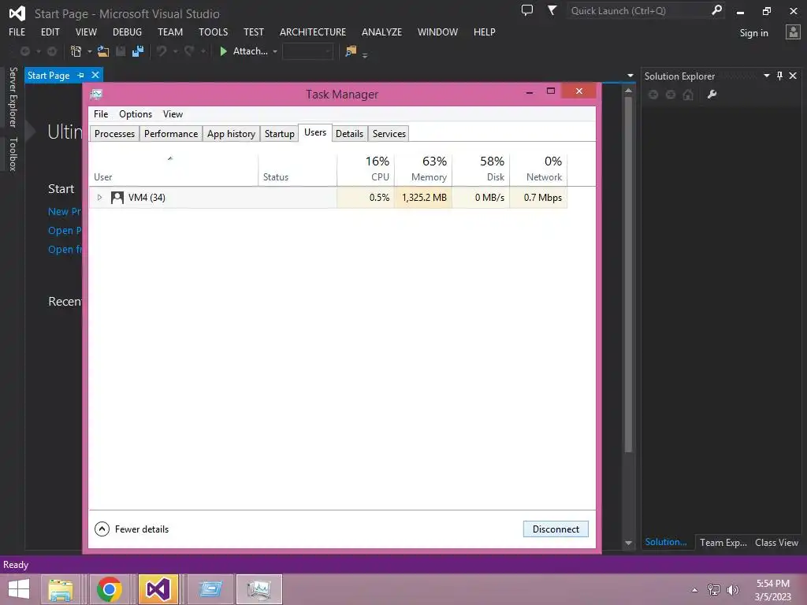Open the feedback speech bubble icon

[x=527, y=10]
